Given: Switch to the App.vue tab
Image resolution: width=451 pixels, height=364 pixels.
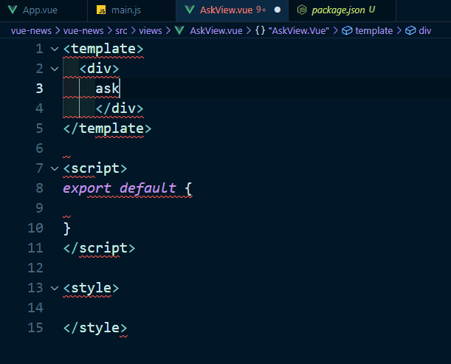Looking at the screenshot, I should [x=40, y=10].
